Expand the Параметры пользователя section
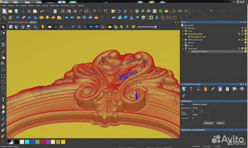This screenshot has height=148, width=248. [246, 130]
